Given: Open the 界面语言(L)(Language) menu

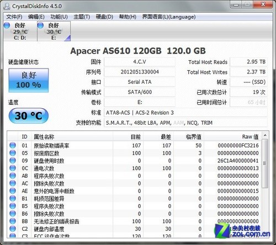Looking at the screenshot, I should coord(169,17).
